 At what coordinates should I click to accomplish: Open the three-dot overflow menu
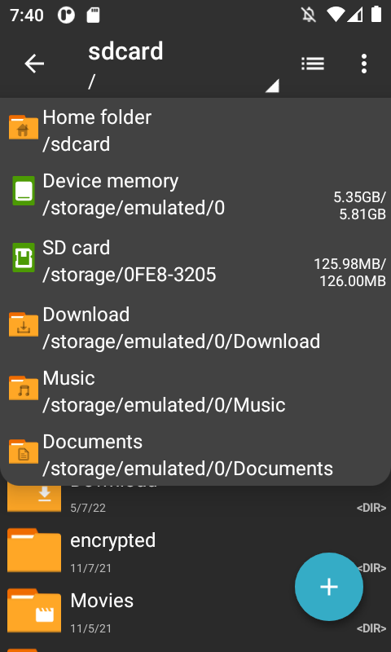tap(364, 64)
